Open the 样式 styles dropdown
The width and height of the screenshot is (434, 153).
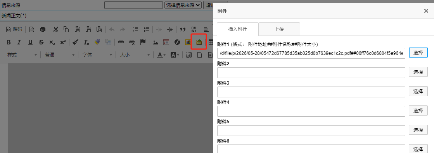click(22, 55)
